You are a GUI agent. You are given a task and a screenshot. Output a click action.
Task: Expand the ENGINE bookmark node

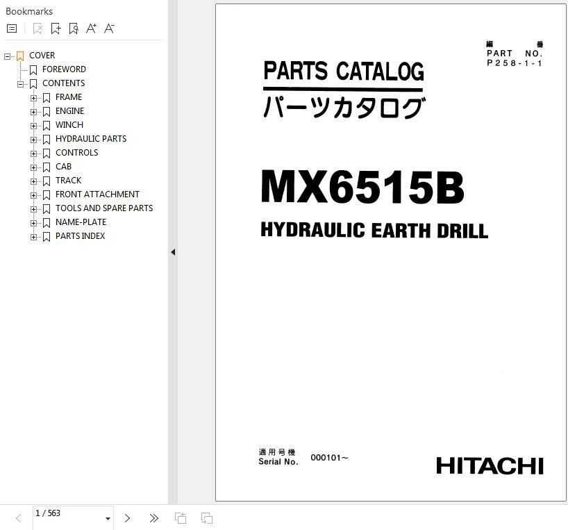point(33,112)
